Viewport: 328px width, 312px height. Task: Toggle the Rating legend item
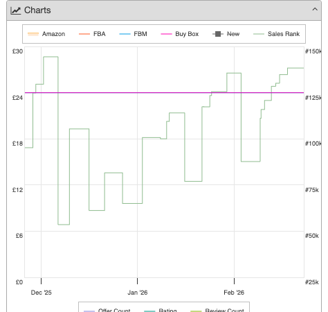(161, 310)
